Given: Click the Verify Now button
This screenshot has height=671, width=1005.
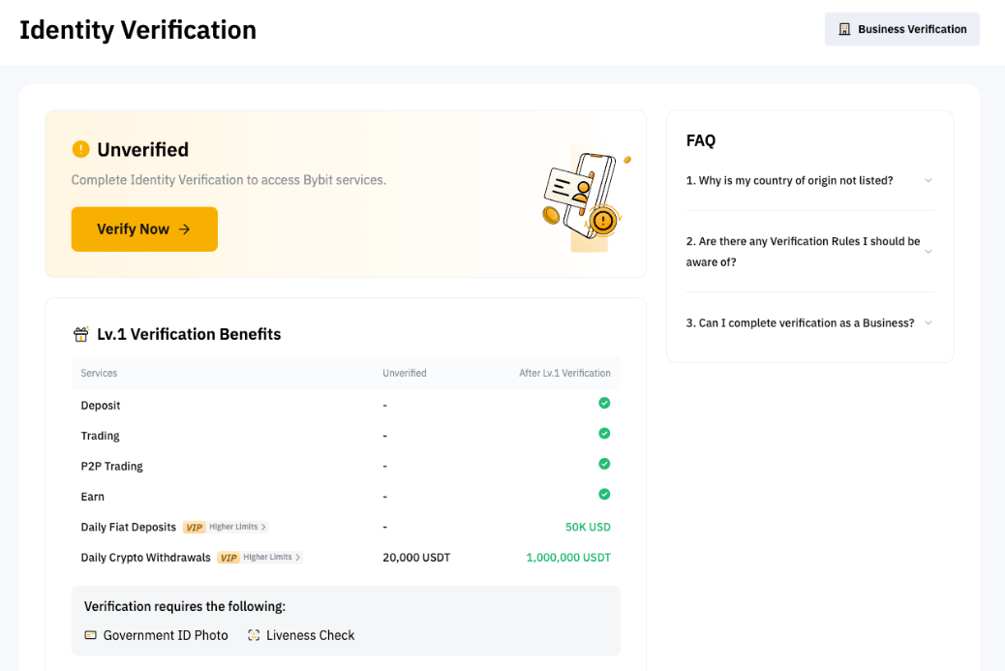Looking at the screenshot, I should tap(144, 229).
